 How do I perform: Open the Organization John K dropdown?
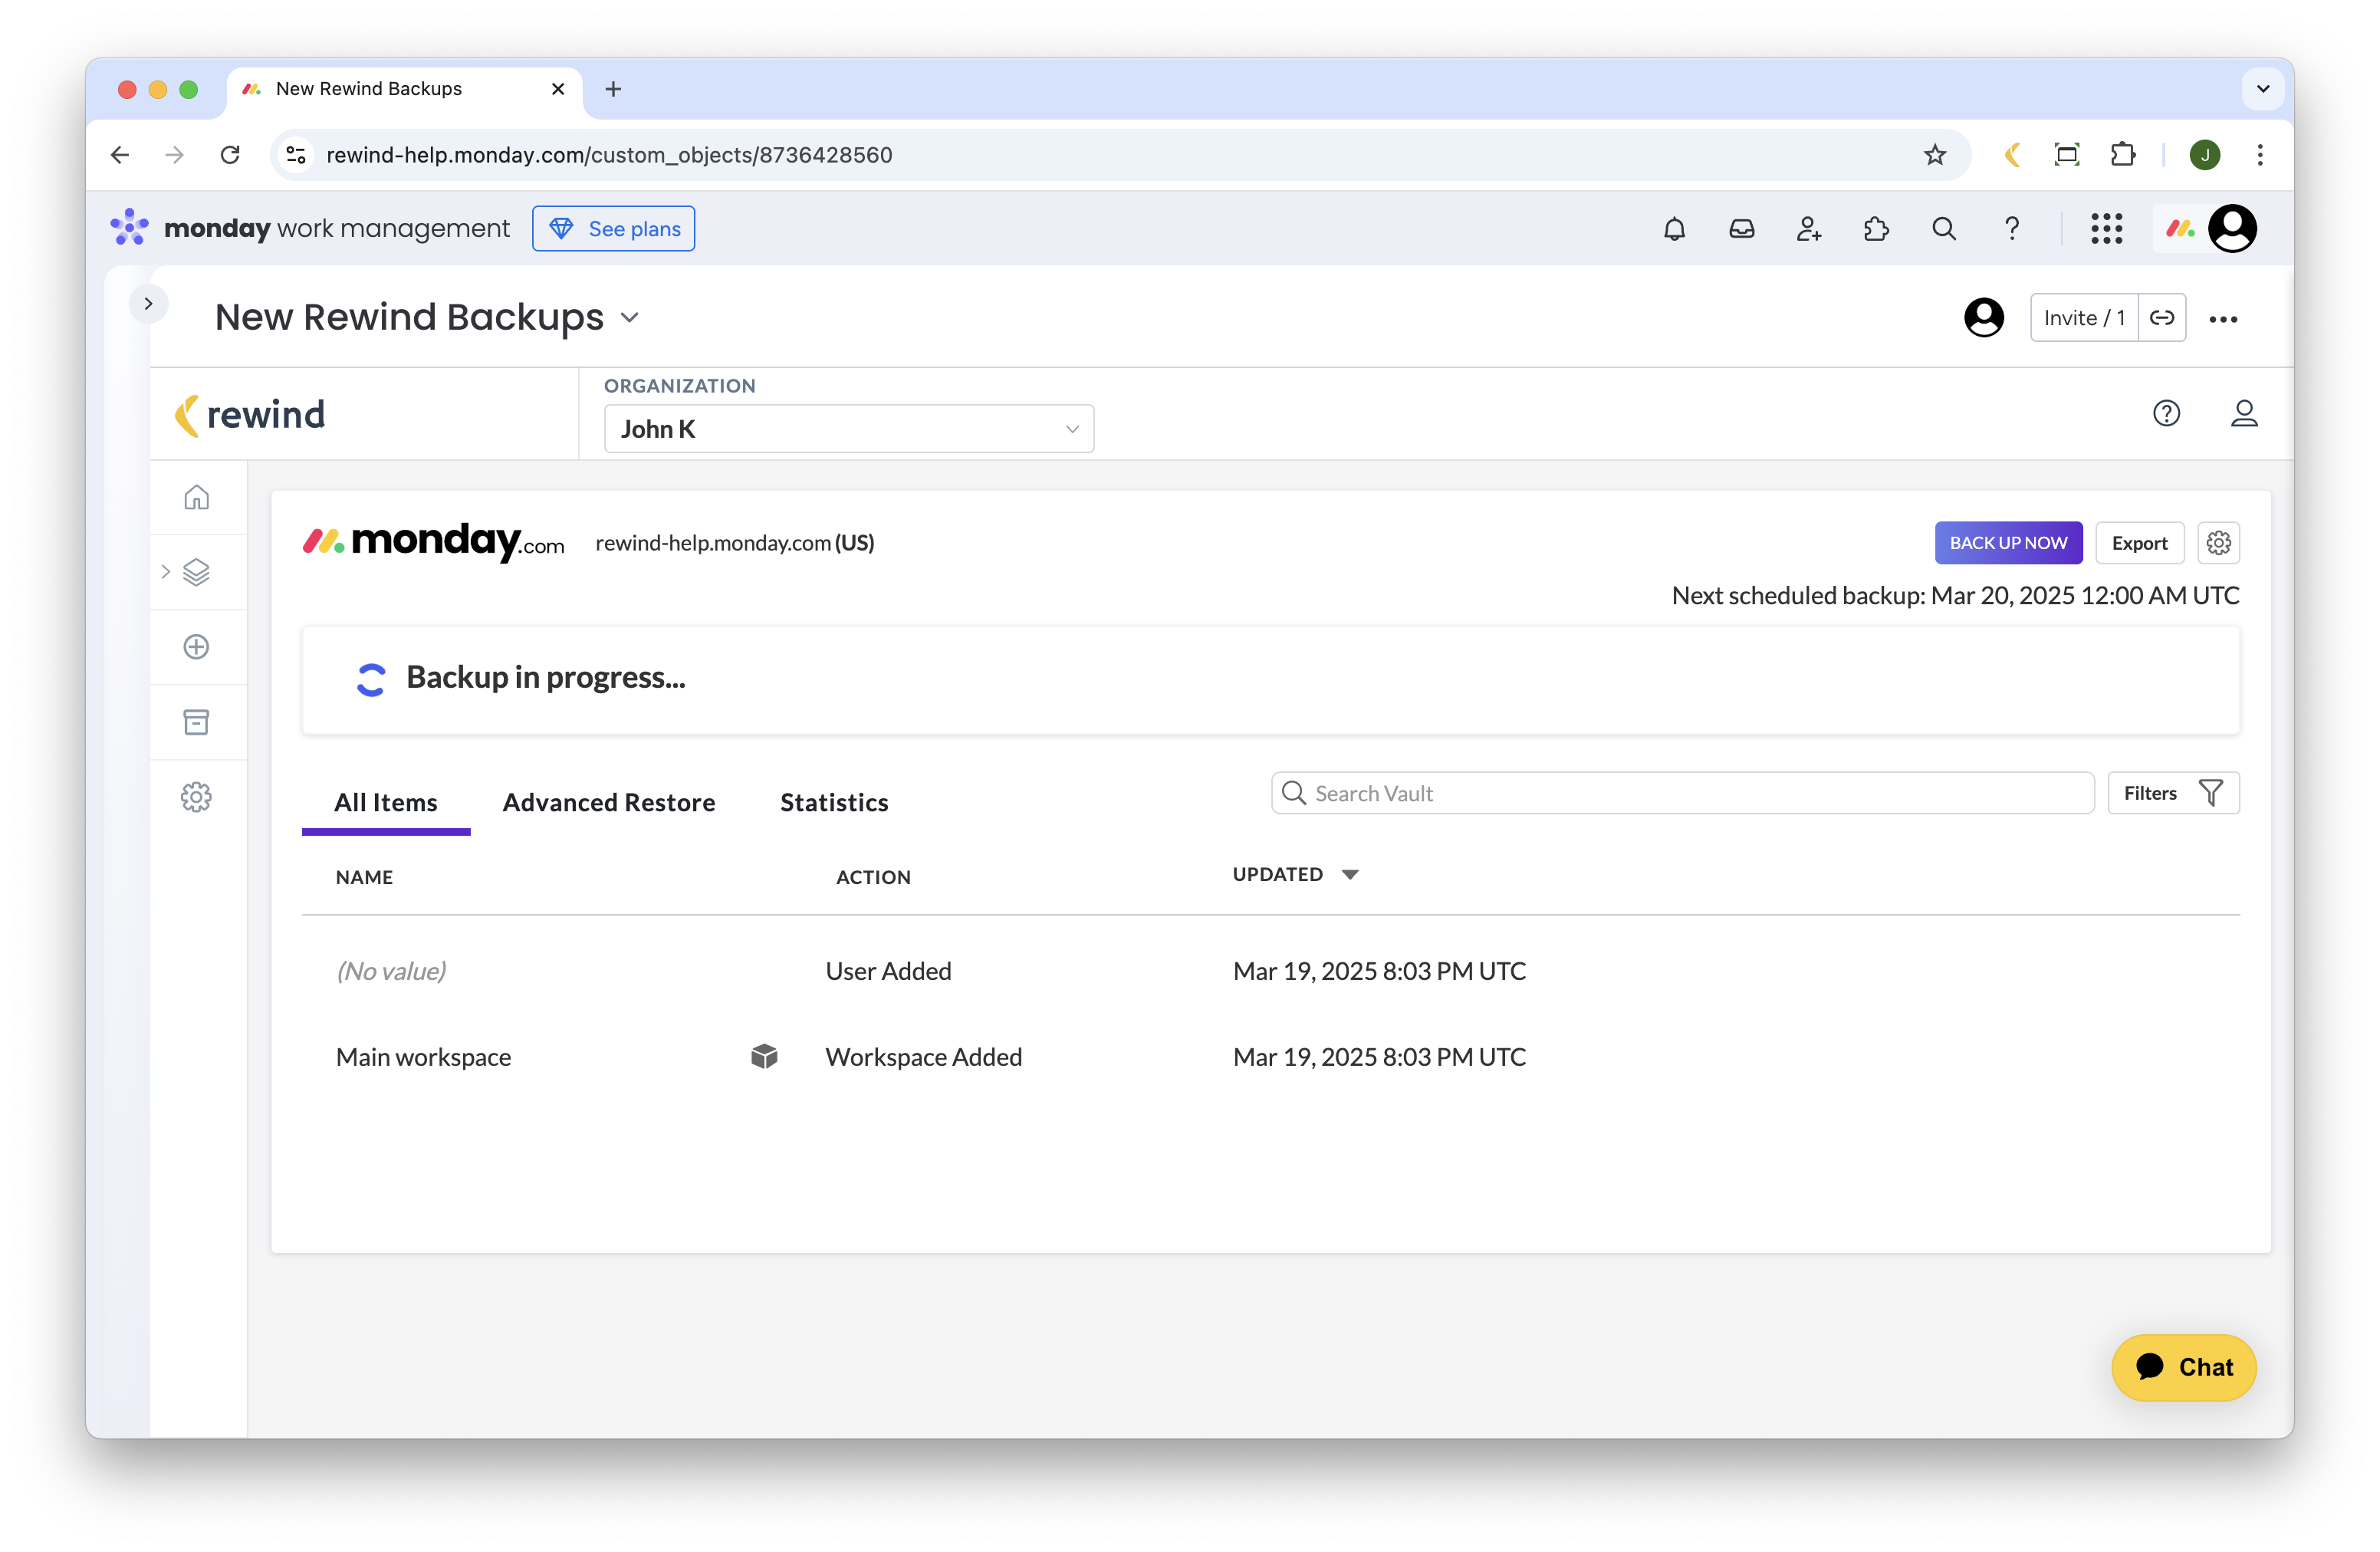click(848, 429)
